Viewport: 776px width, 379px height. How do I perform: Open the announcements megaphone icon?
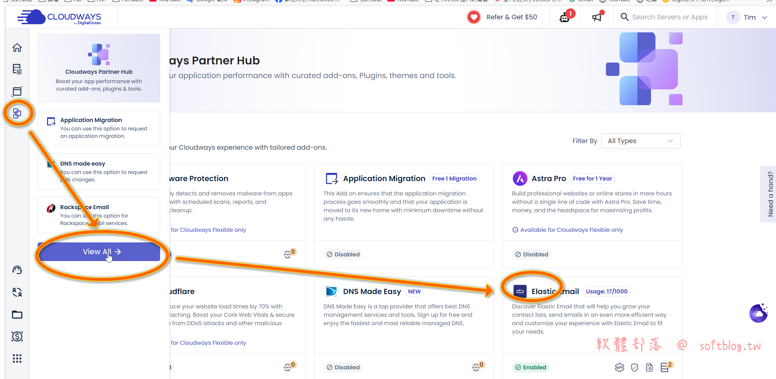tap(597, 17)
